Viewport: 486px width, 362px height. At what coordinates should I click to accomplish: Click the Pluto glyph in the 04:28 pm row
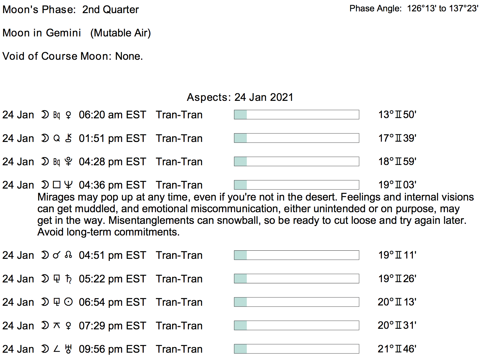[68, 162]
